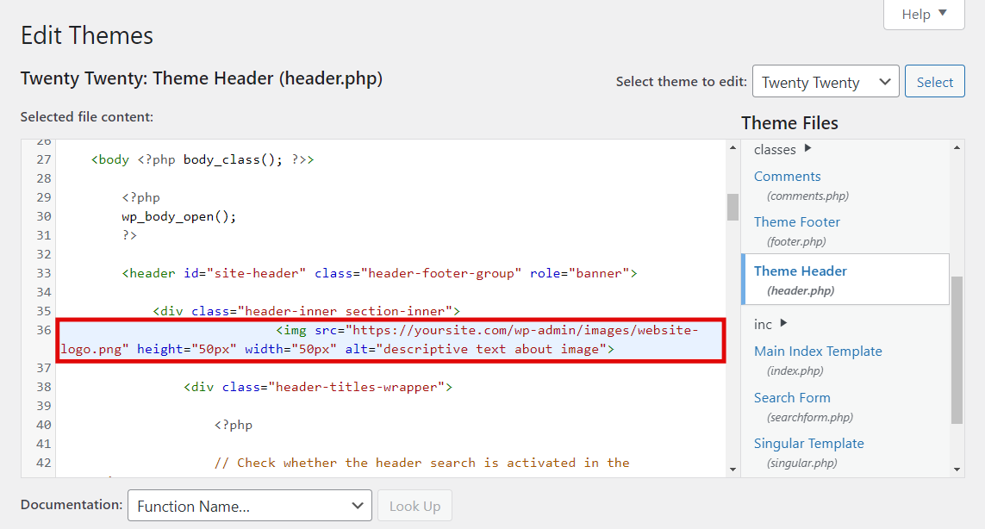The image size is (985, 529).
Task: Click the highlighted img tag on line 36
Action: click(x=388, y=339)
